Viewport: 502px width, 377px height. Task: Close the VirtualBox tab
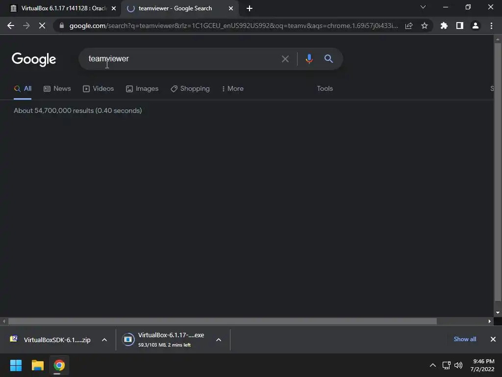[114, 8]
